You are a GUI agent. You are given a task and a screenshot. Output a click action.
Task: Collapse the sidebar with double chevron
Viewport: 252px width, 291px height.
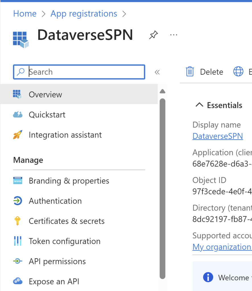pos(157,72)
